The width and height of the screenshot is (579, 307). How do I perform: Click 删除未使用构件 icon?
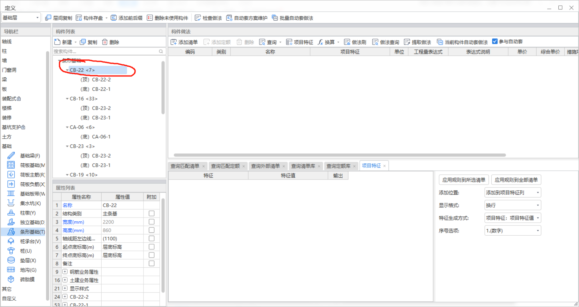[x=150, y=18]
